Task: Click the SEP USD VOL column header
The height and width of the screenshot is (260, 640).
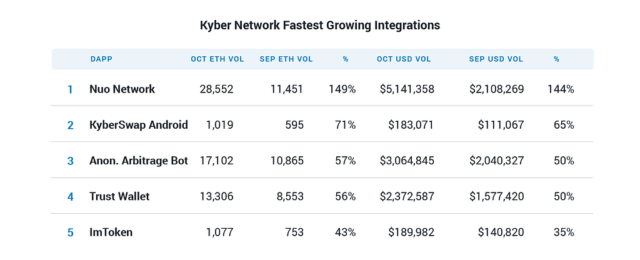Action: pos(496,59)
